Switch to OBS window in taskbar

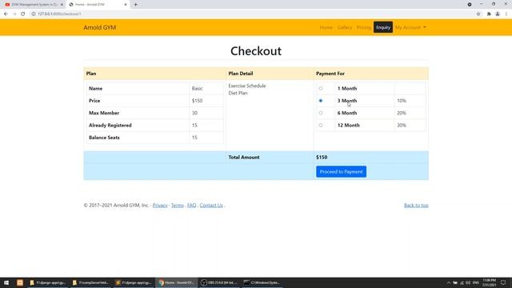point(219,282)
